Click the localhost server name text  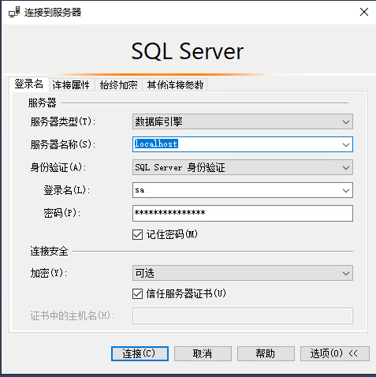[156, 144]
